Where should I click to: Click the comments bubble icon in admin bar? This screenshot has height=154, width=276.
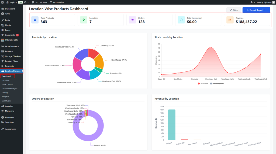[33, 2]
